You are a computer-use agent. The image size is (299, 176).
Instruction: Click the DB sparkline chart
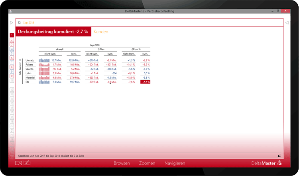pos(44,82)
